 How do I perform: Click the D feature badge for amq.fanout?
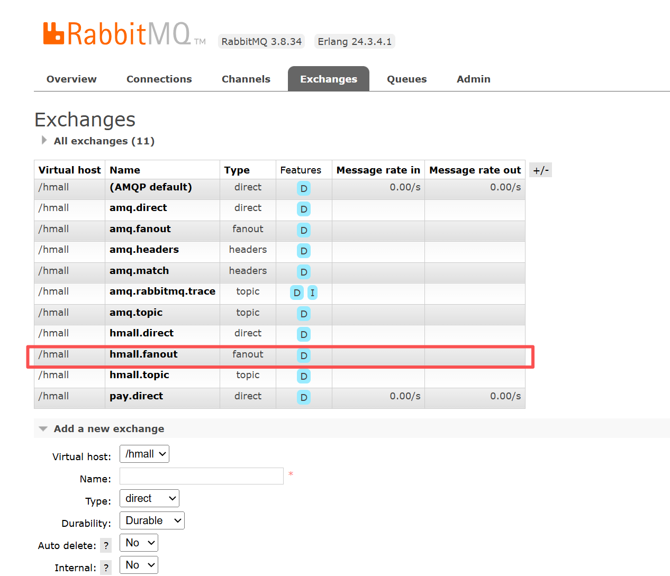pos(304,230)
